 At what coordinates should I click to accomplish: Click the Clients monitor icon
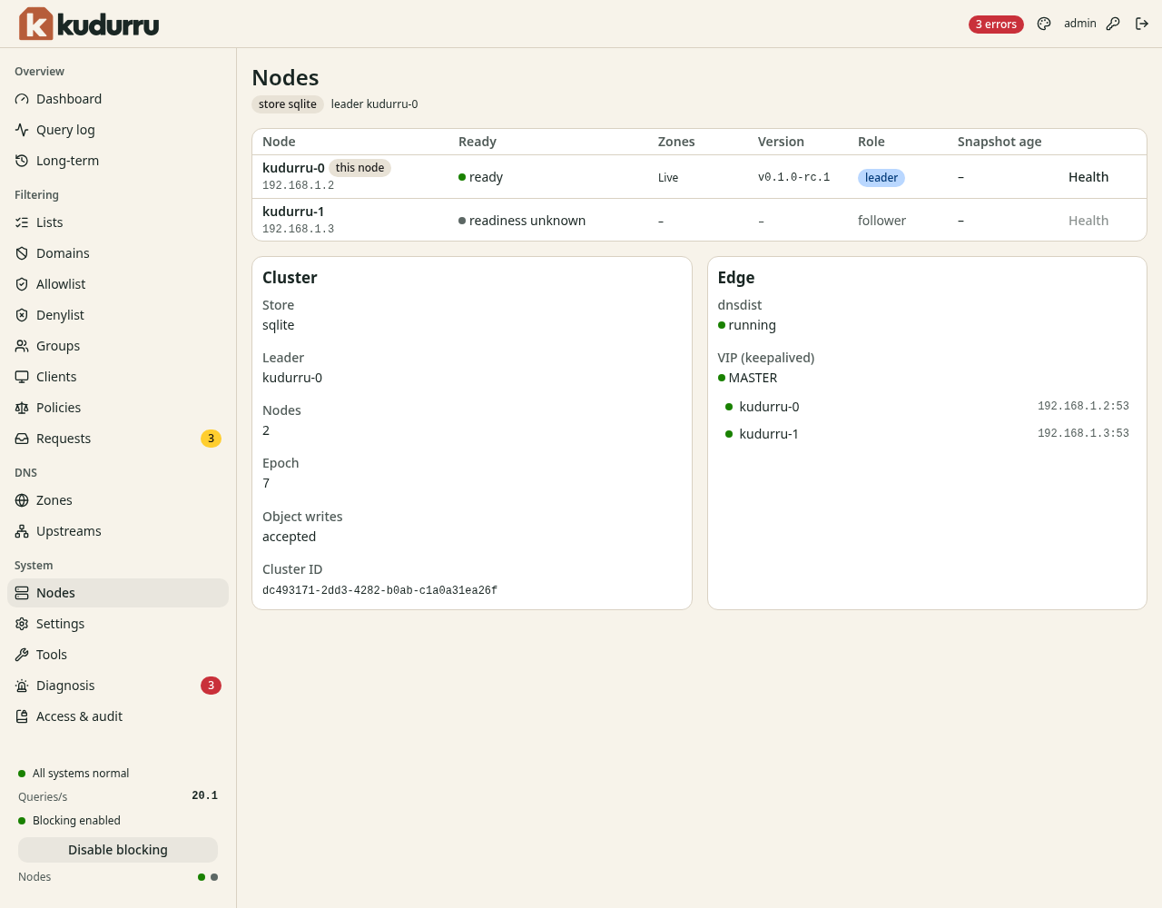(x=22, y=377)
